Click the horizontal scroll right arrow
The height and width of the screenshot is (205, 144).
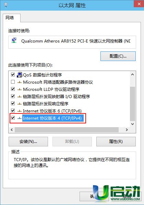[127, 130]
